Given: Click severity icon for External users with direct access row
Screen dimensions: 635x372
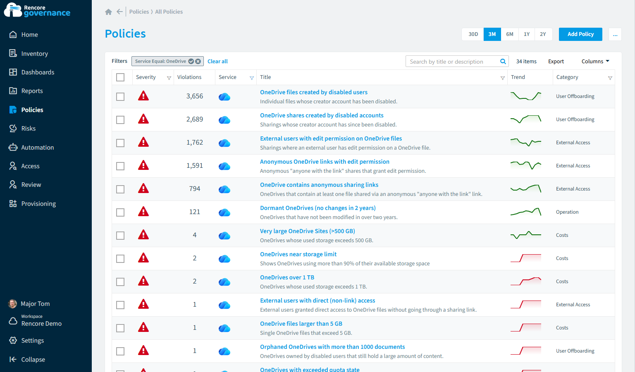Looking at the screenshot, I should [143, 305].
